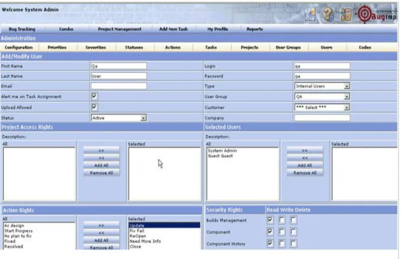Click into the Login field
Image resolution: width=402 pixels, height=259 pixels.
[322, 66]
